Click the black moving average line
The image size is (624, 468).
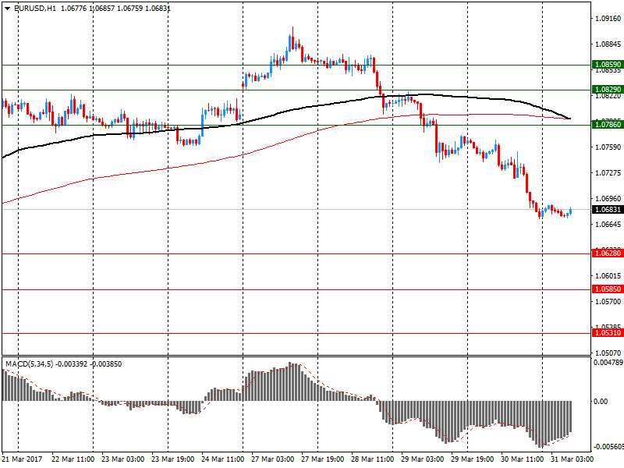pyautogui.click(x=156, y=131)
